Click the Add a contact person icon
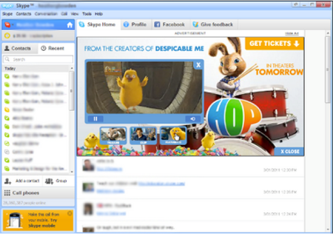 pos(8,181)
